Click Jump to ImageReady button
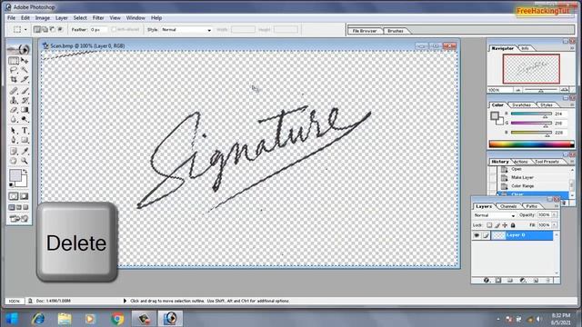Viewport: 582px width, 327px height. click(19, 219)
